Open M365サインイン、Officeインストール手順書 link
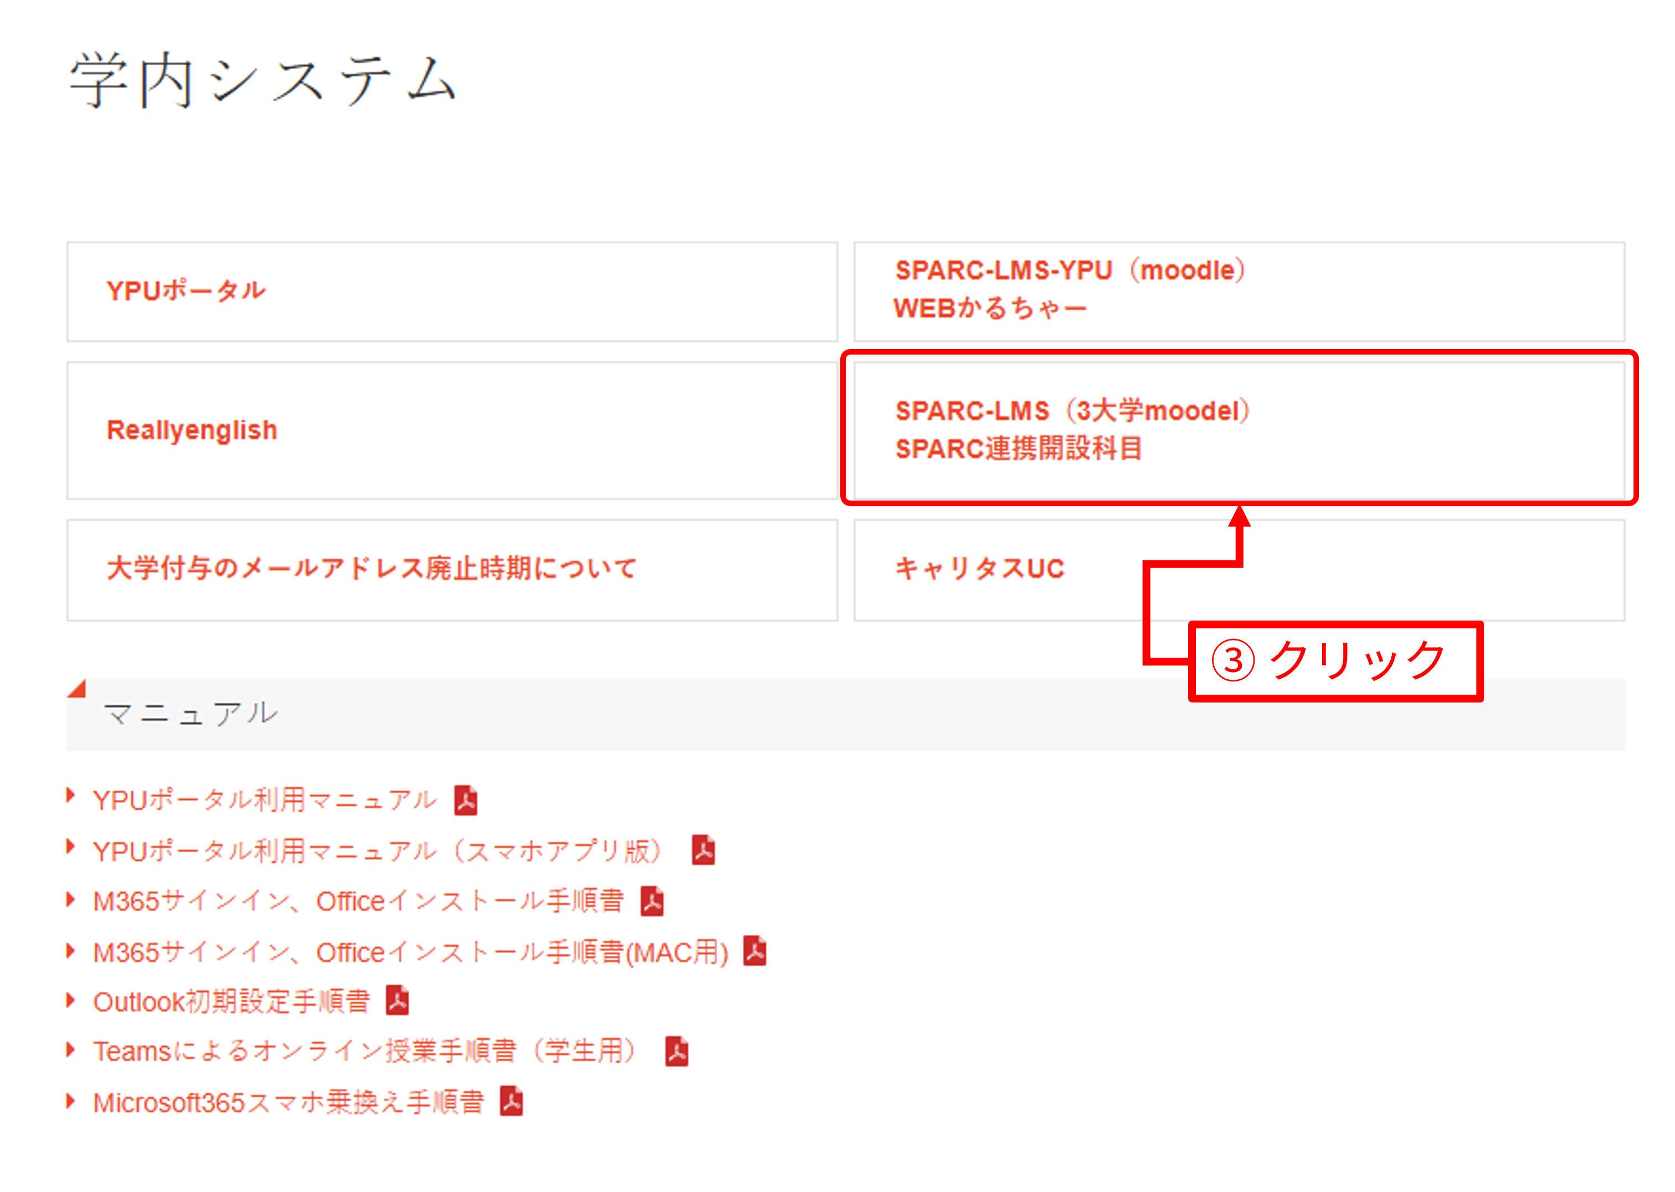1675x1192 pixels. coord(358,900)
